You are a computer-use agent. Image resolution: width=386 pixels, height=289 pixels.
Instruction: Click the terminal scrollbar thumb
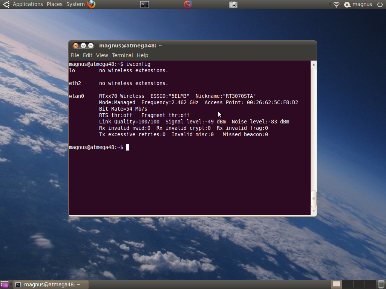tap(314, 199)
